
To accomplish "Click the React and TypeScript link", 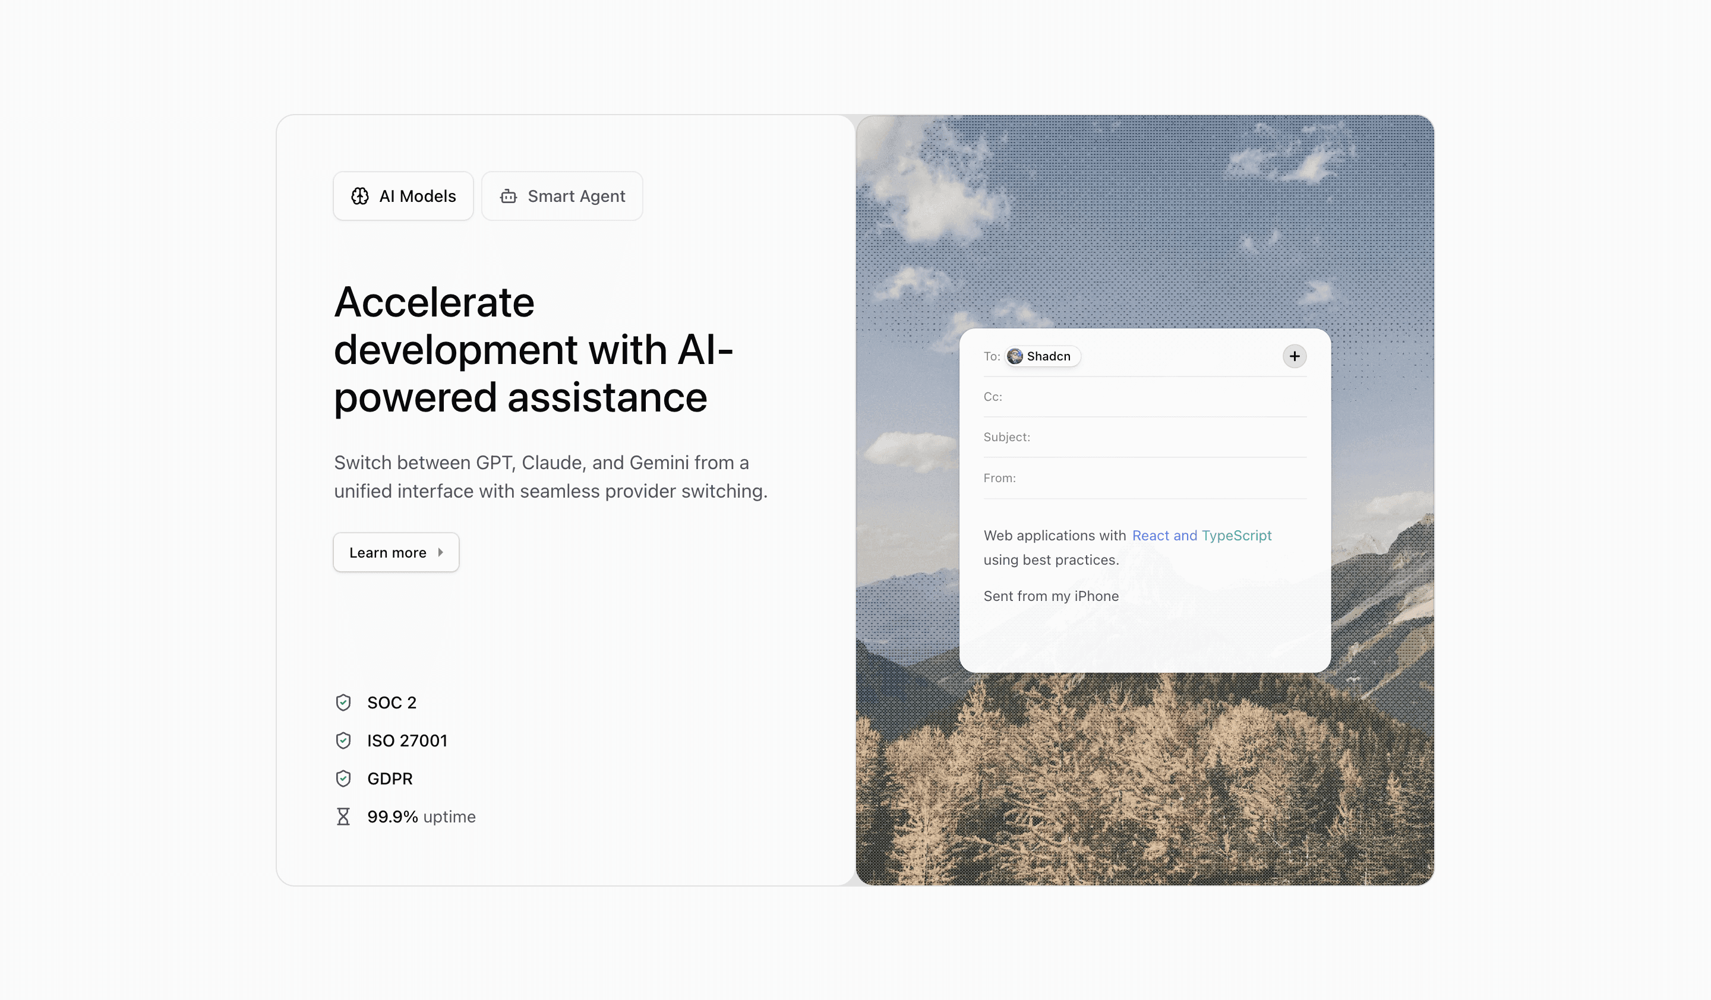I will [x=1201, y=535].
